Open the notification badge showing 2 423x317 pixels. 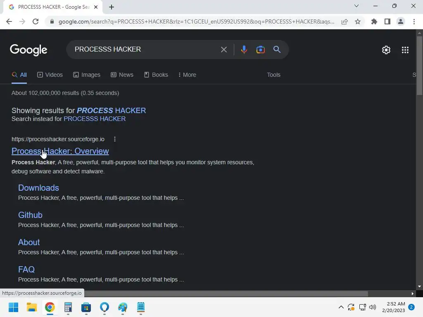[411, 307]
